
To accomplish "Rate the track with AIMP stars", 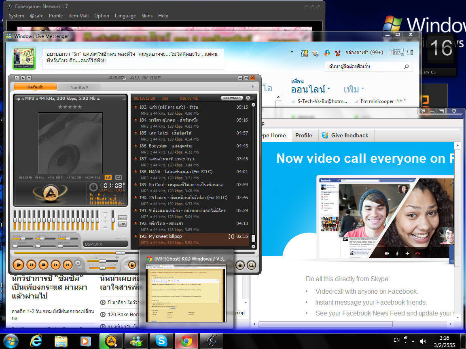I will 70,107.
